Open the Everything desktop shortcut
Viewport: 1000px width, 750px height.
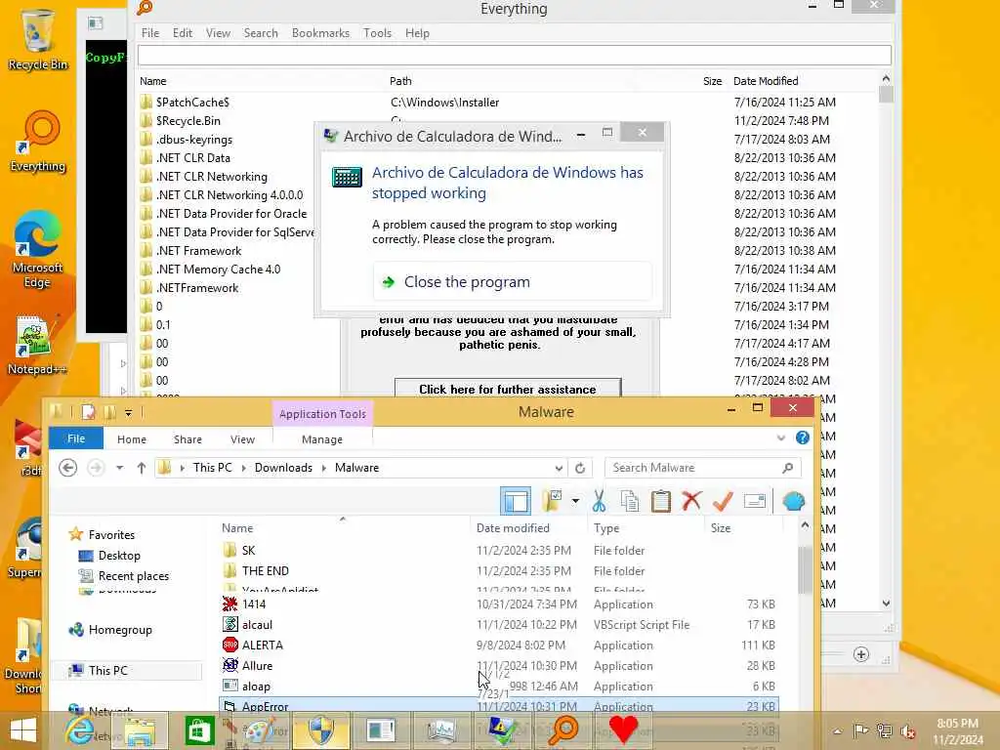(38, 142)
